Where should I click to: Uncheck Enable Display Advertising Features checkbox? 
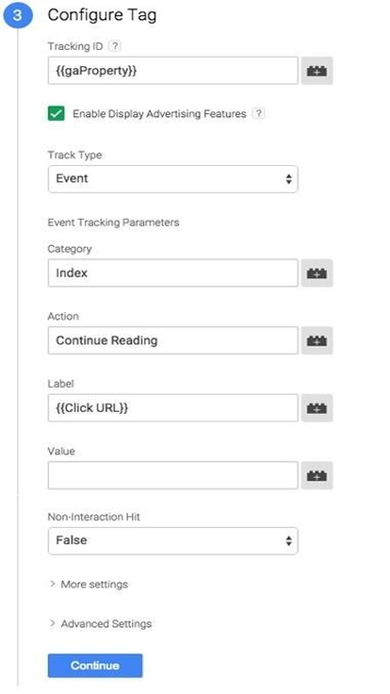57,114
